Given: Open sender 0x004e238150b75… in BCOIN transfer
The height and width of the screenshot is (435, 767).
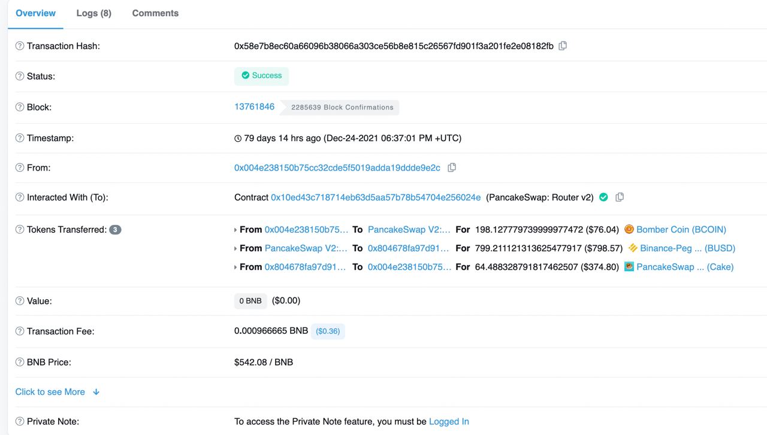Looking at the screenshot, I should pyautogui.click(x=306, y=229).
